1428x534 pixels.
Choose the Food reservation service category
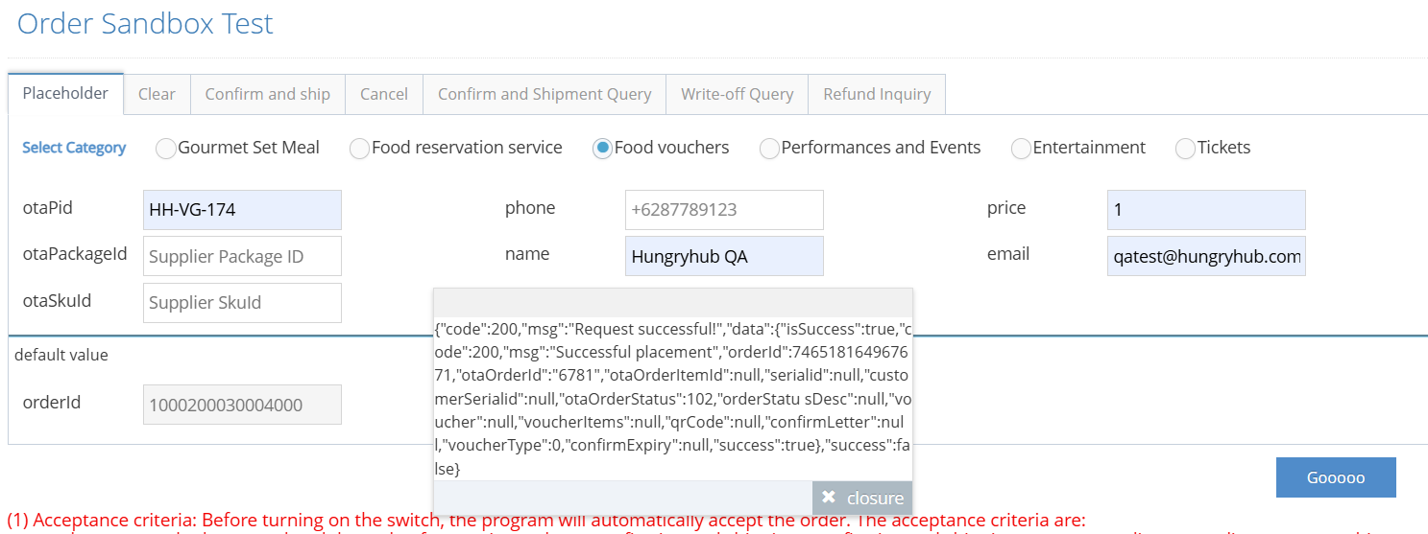tap(359, 149)
